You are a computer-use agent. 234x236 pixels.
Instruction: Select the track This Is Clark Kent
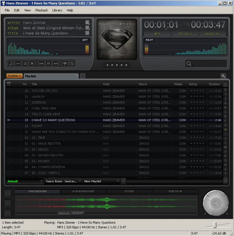click(114, 114)
